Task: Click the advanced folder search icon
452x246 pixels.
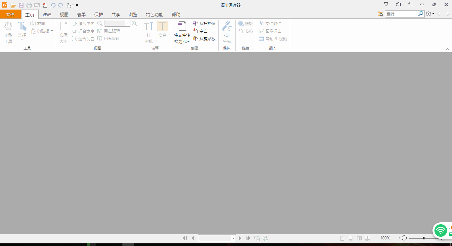Action: click(x=381, y=14)
